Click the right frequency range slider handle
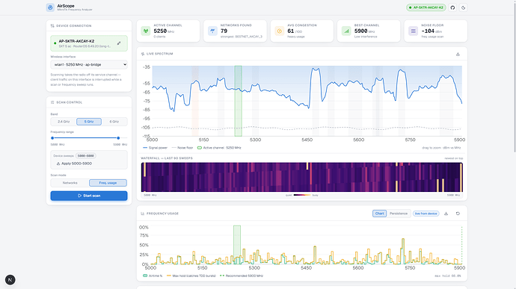Screen dimensions: 516x289 pyautogui.click(x=118, y=138)
